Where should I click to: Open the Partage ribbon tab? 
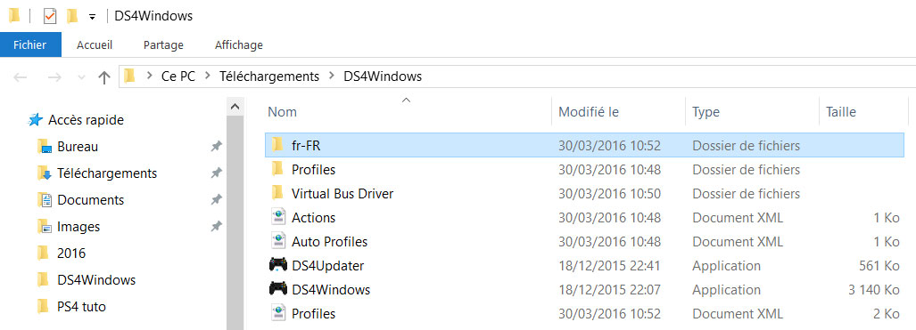(163, 44)
